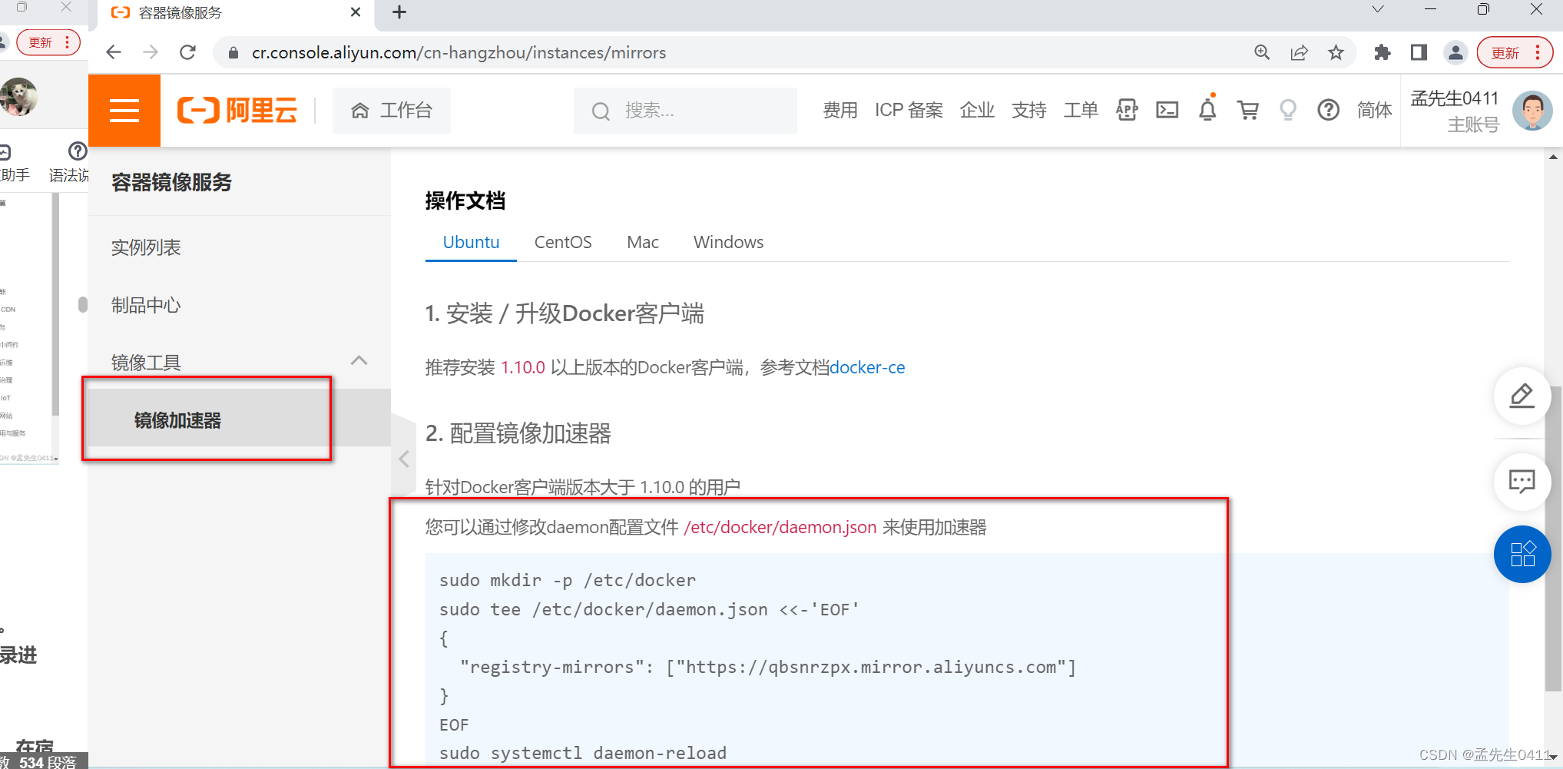Open the 工单 menu
1563x769 pixels.
pos(1081,111)
